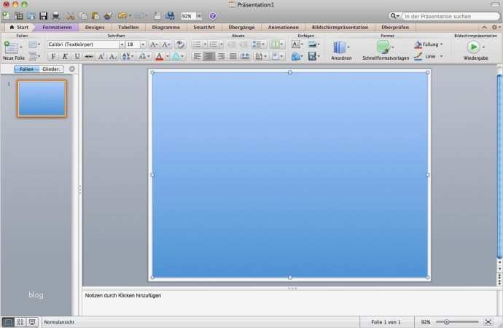Click the Undo arrow icon
The image size is (503, 328).
[x=122, y=15]
